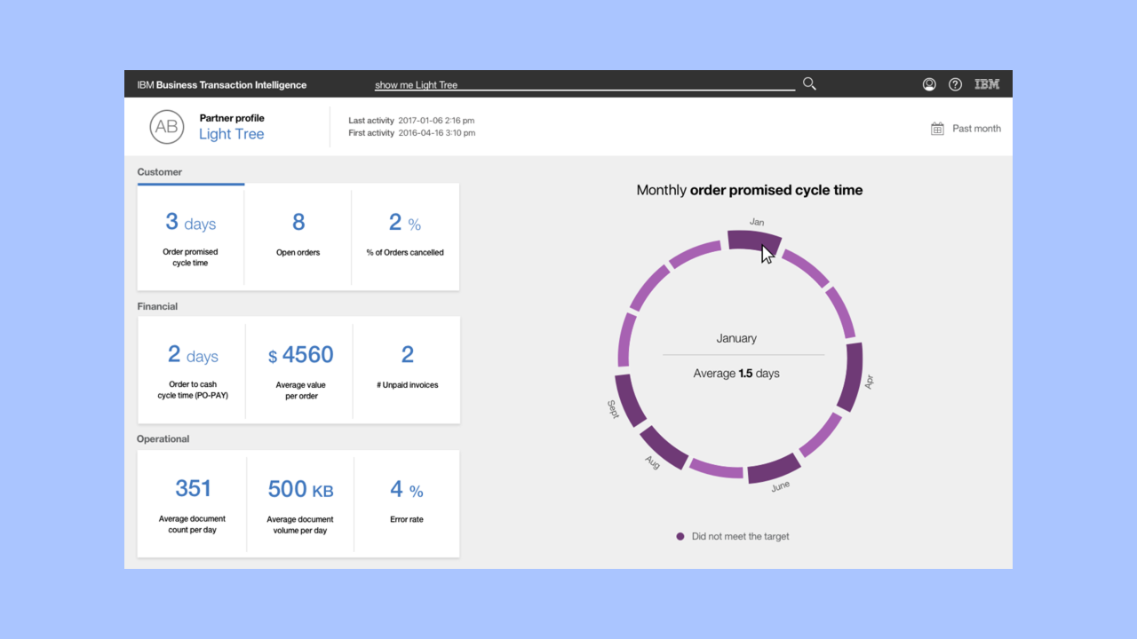Image resolution: width=1137 pixels, height=639 pixels.
Task: Select Average document count per day card
Action: [192, 503]
